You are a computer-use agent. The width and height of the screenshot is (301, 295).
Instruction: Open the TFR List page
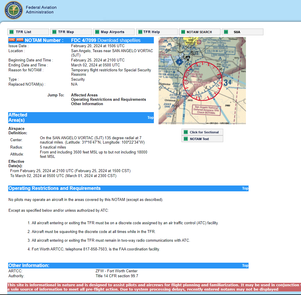[28, 32]
